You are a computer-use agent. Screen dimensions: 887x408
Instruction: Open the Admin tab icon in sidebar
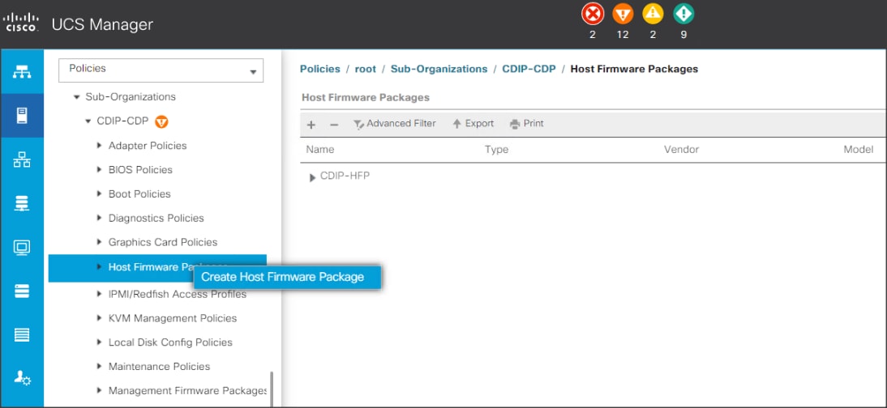click(22, 379)
